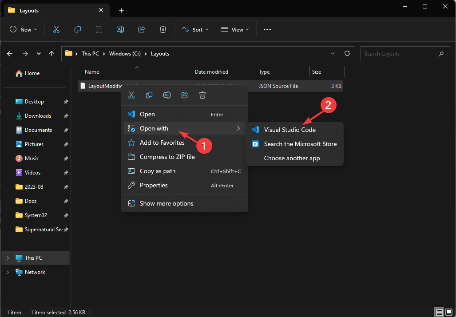
Task: Click the Rename icon in the context menu
Action: point(167,95)
